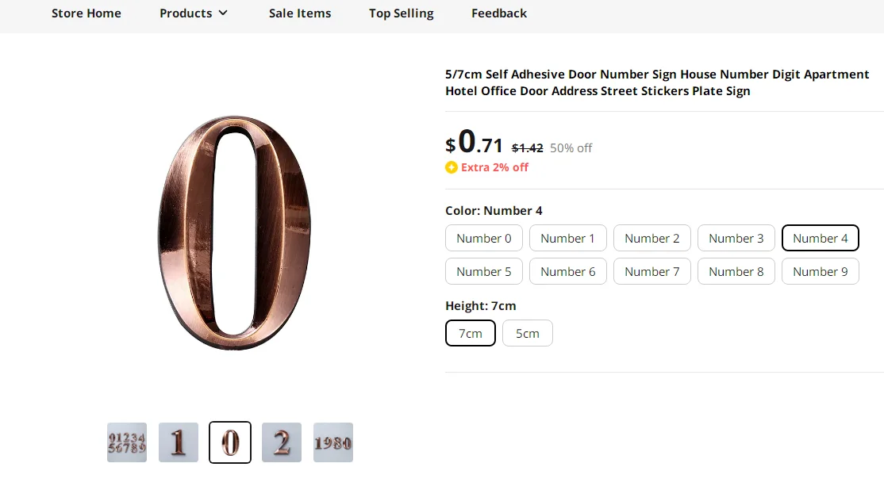Pick the Number 4 variant
Screen dimensions: 884x490
(821, 238)
